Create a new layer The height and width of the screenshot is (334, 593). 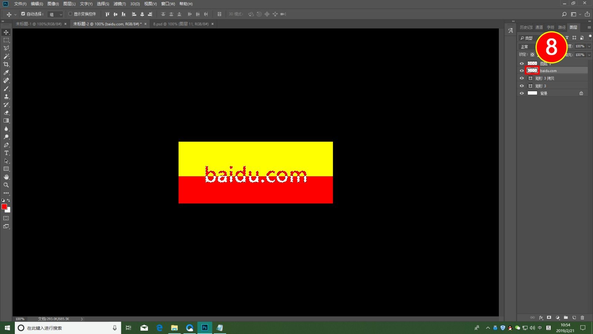point(574,318)
